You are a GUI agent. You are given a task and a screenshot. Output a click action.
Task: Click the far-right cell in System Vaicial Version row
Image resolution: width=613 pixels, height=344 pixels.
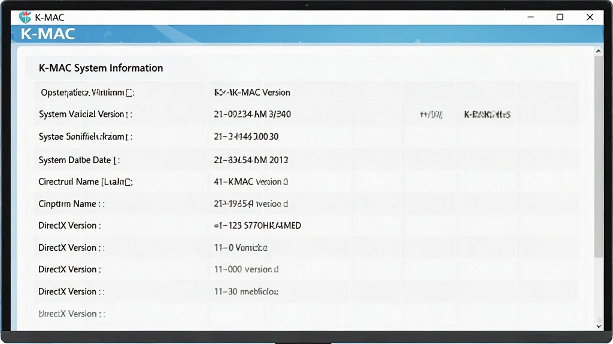click(x=487, y=115)
